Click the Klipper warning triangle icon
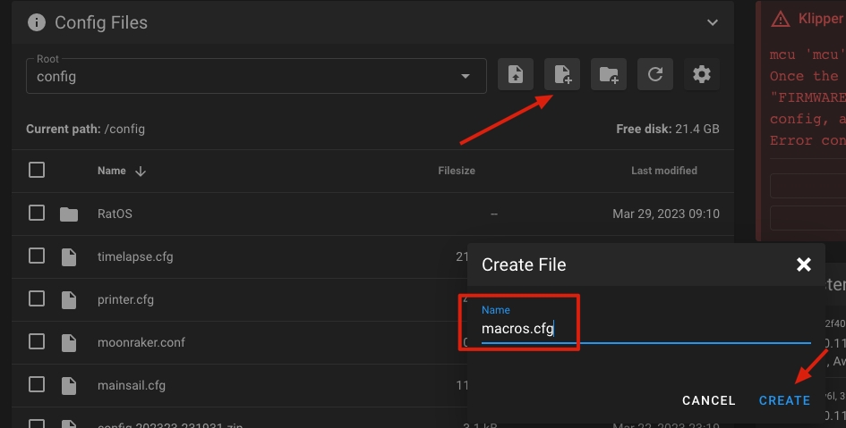Screen dimensions: 846x428 click(x=780, y=20)
